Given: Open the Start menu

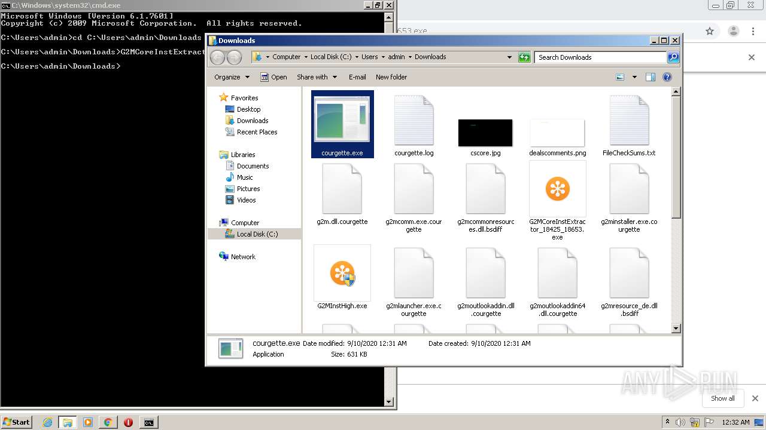Looking at the screenshot, I should click(x=16, y=422).
